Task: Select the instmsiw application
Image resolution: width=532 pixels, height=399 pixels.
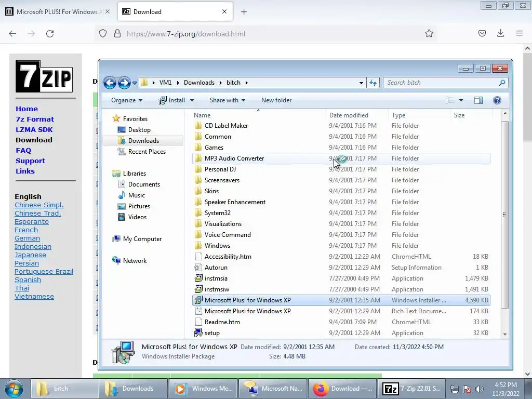Action: tap(341, 289)
